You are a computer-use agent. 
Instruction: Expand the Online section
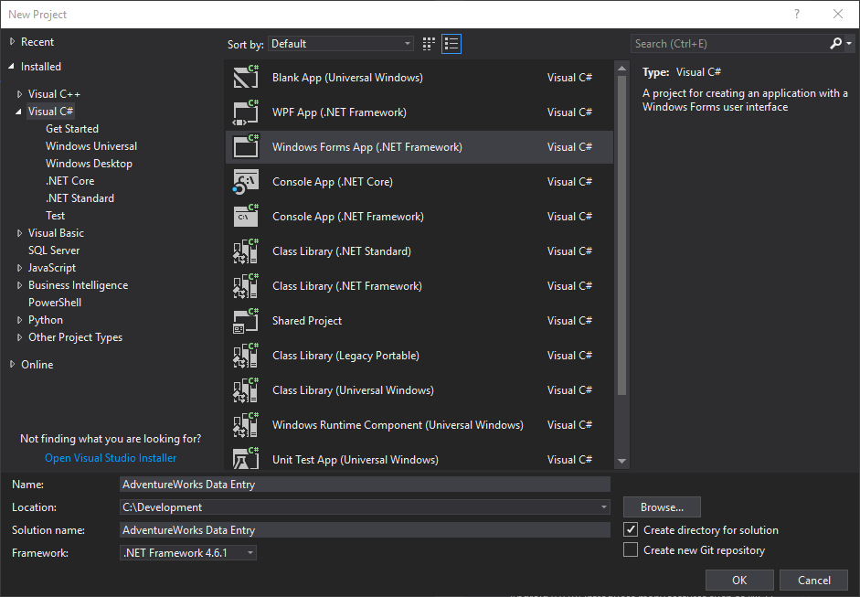coord(13,365)
